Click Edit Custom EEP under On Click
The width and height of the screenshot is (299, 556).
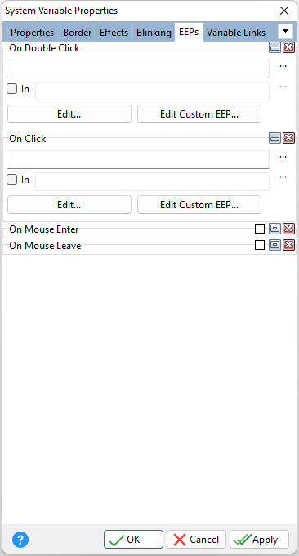(199, 205)
